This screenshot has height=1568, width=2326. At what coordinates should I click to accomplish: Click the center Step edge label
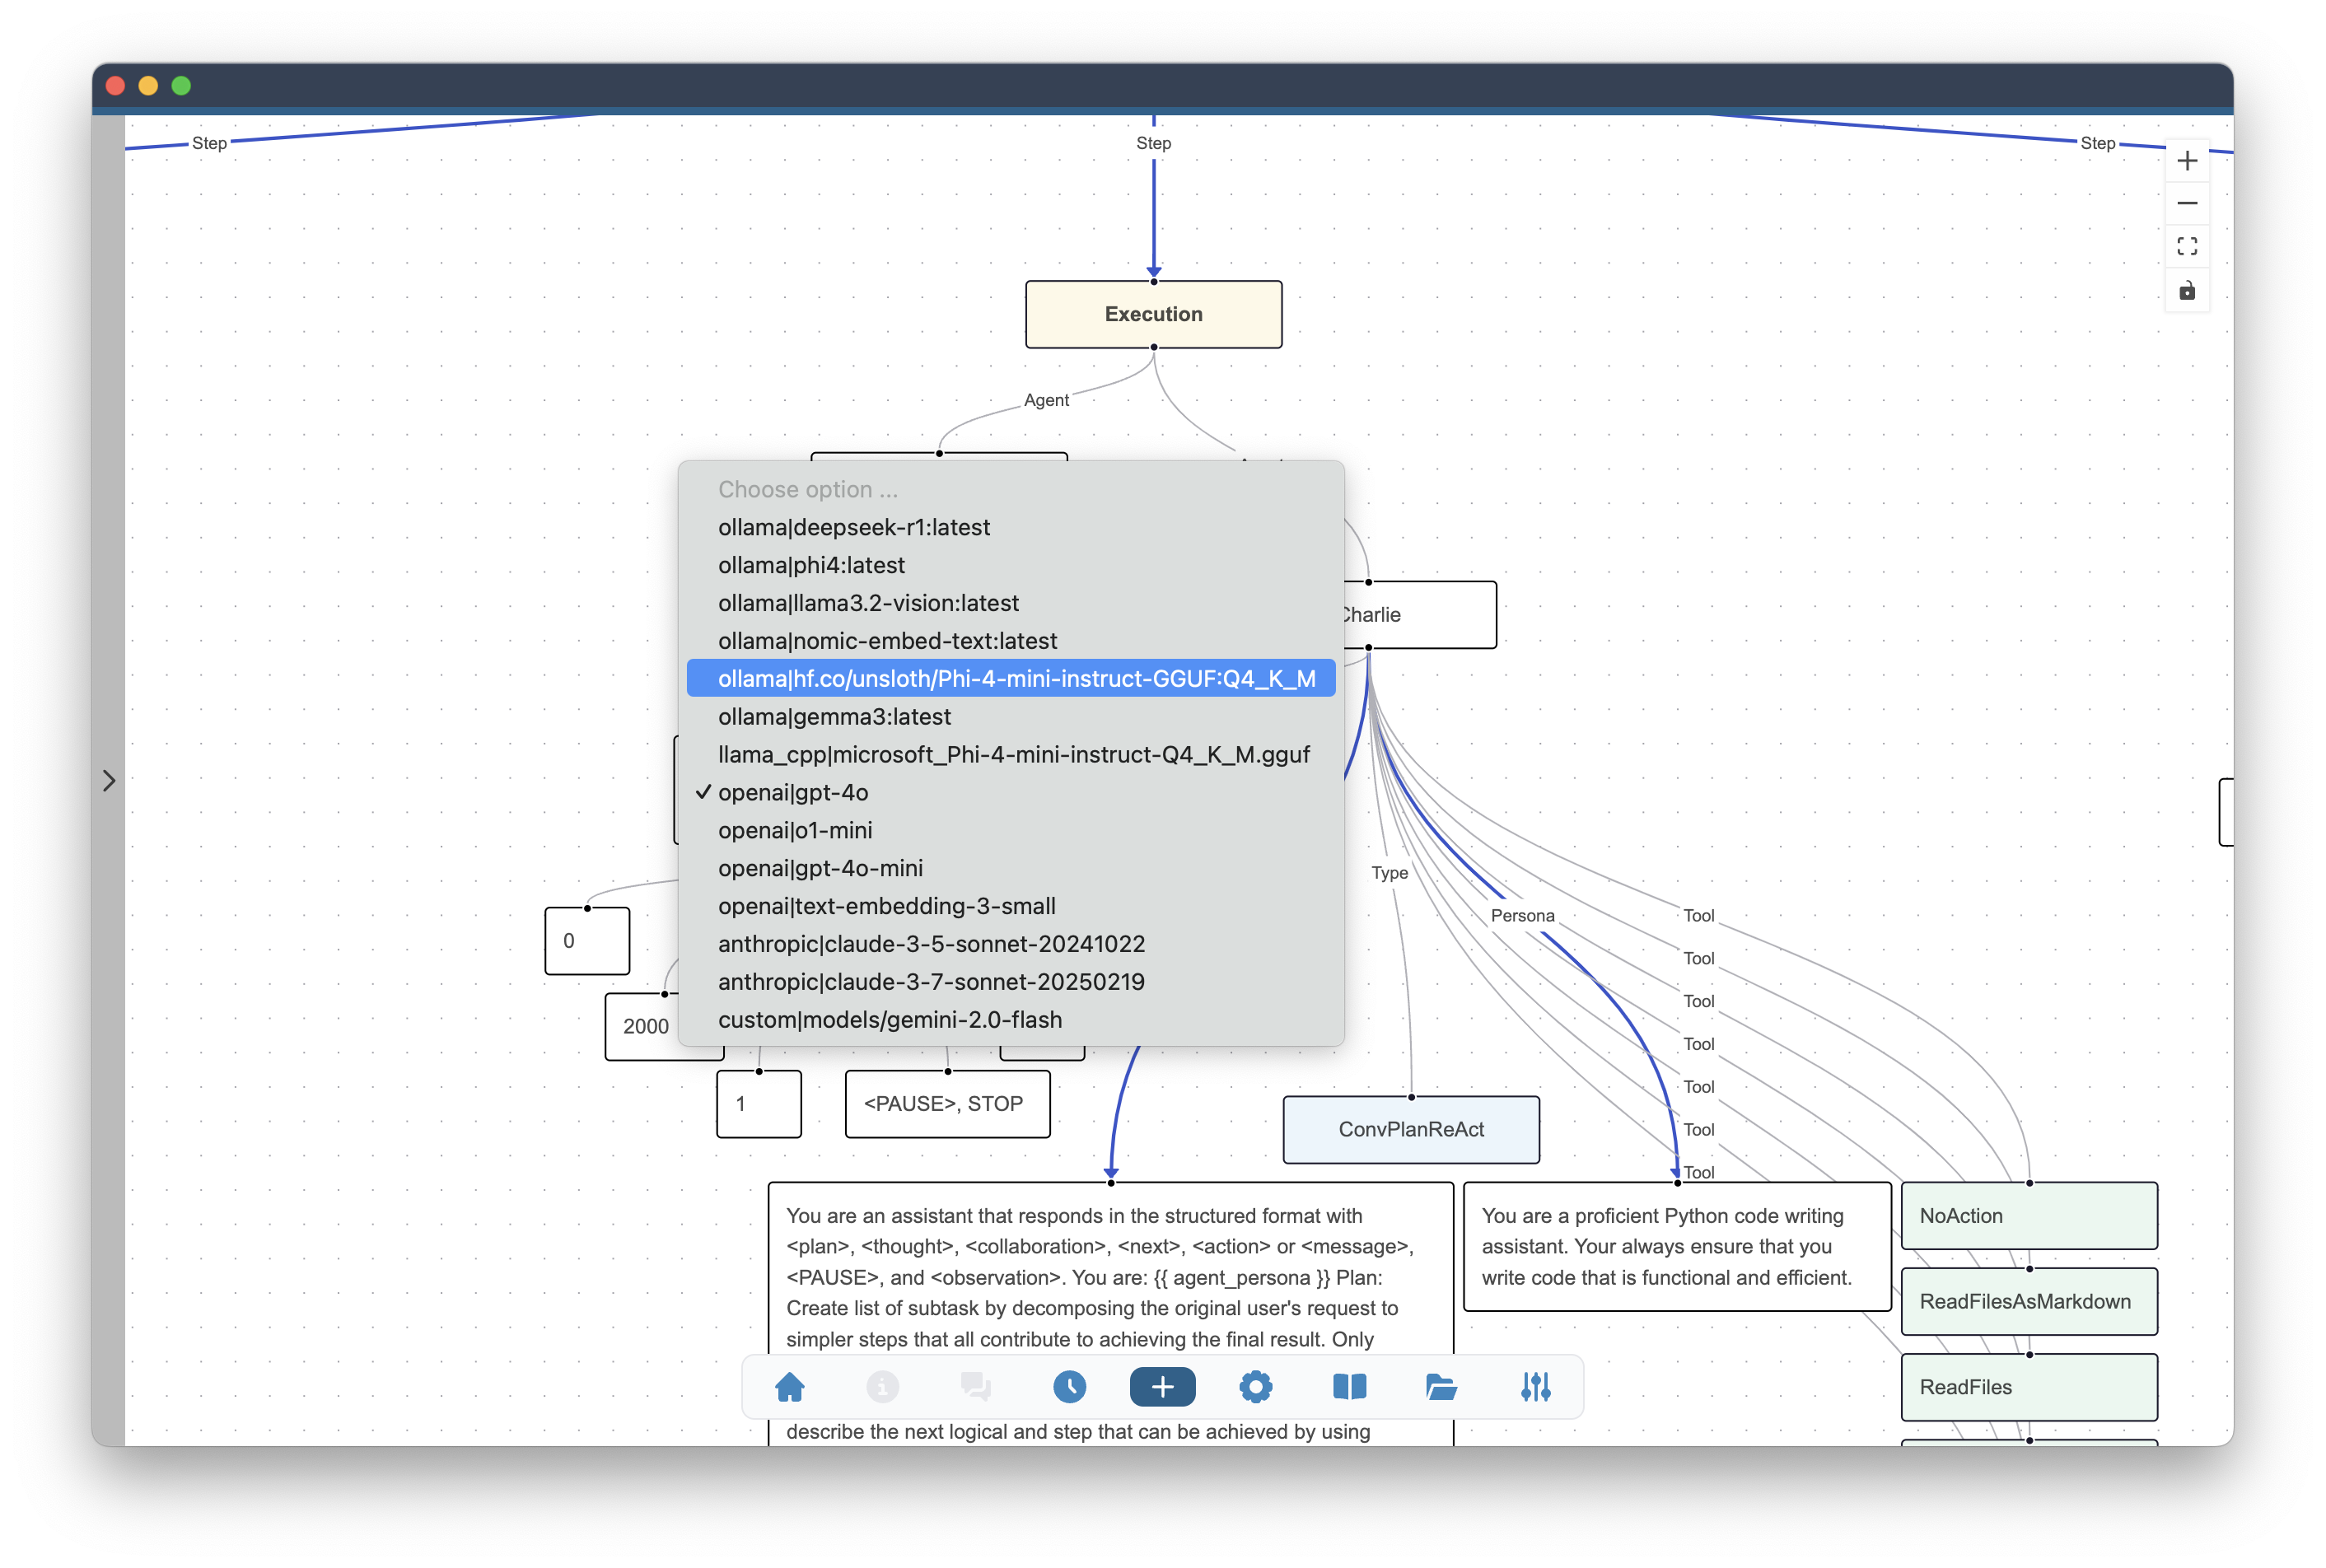pos(1153,143)
